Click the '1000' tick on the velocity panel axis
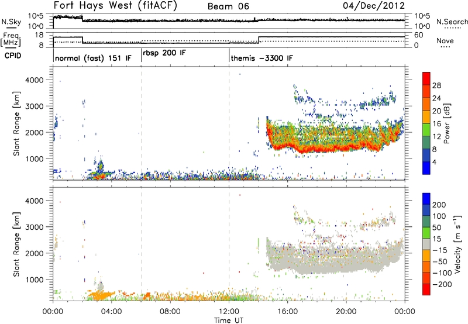468x324 pixels. point(34,280)
